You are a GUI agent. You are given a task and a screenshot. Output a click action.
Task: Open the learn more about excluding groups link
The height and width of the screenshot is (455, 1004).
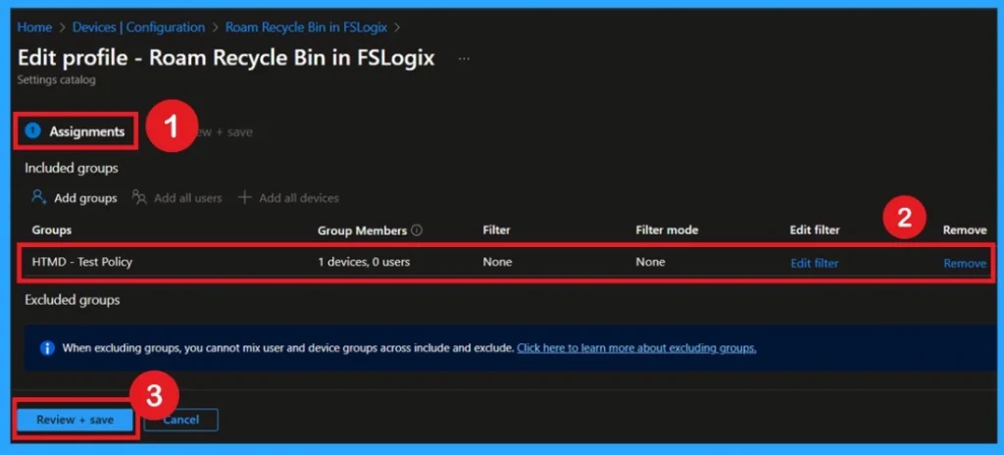pyautogui.click(x=636, y=348)
